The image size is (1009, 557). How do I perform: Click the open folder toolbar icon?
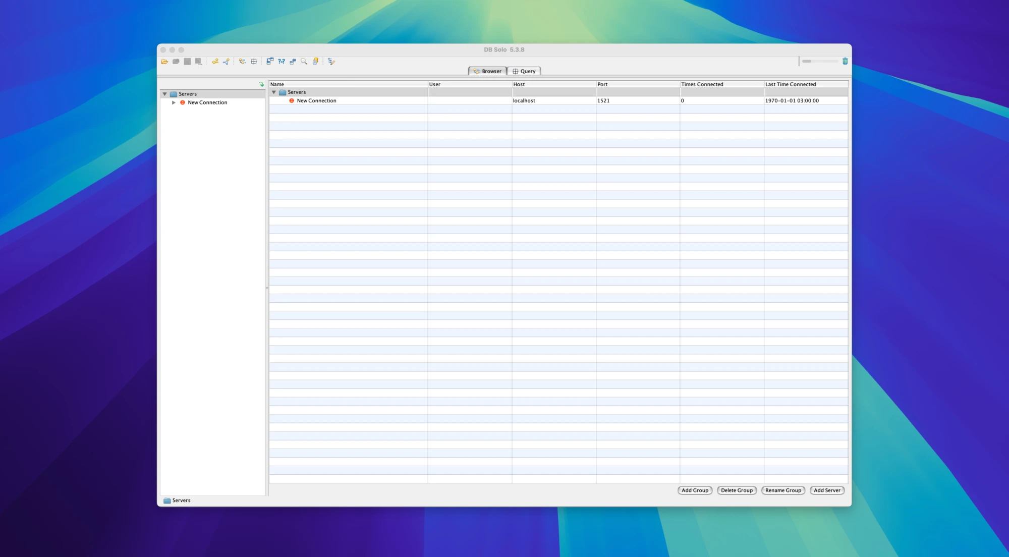[164, 62]
